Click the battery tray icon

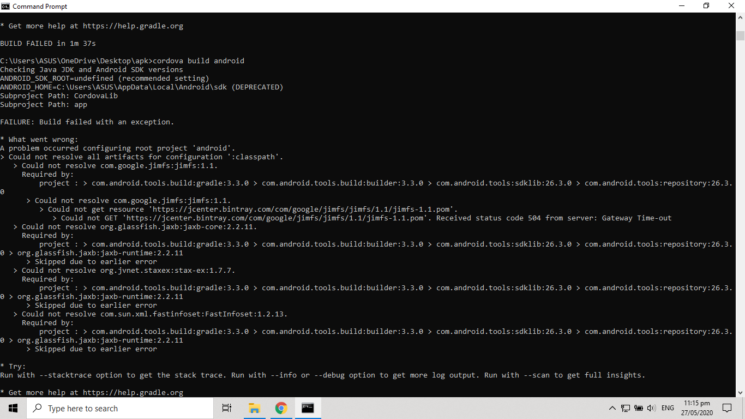(x=639, y=408)
